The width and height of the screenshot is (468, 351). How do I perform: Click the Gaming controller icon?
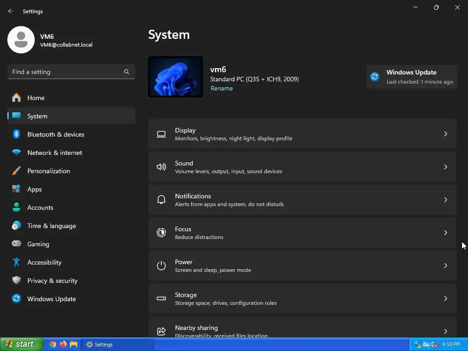click(16, 244)
